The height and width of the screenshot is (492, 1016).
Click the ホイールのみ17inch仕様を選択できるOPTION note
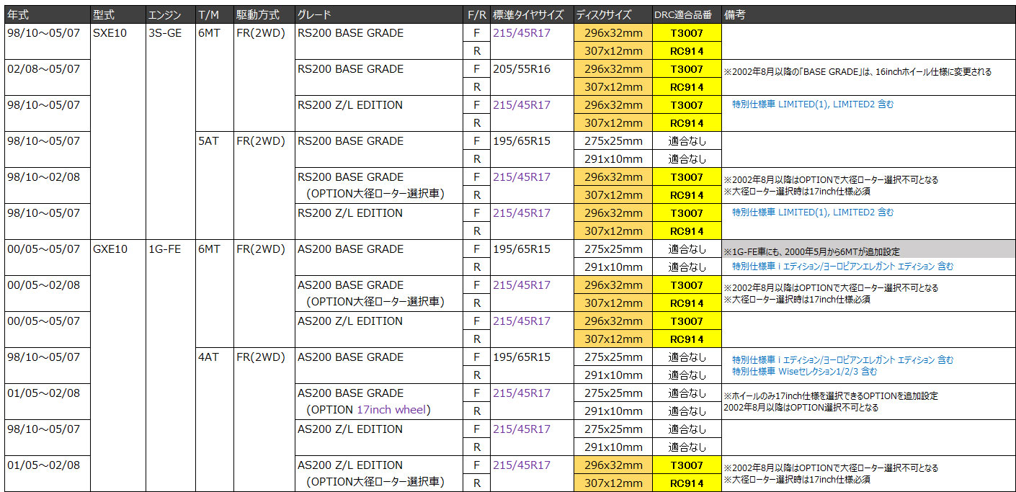pos(831,395)
